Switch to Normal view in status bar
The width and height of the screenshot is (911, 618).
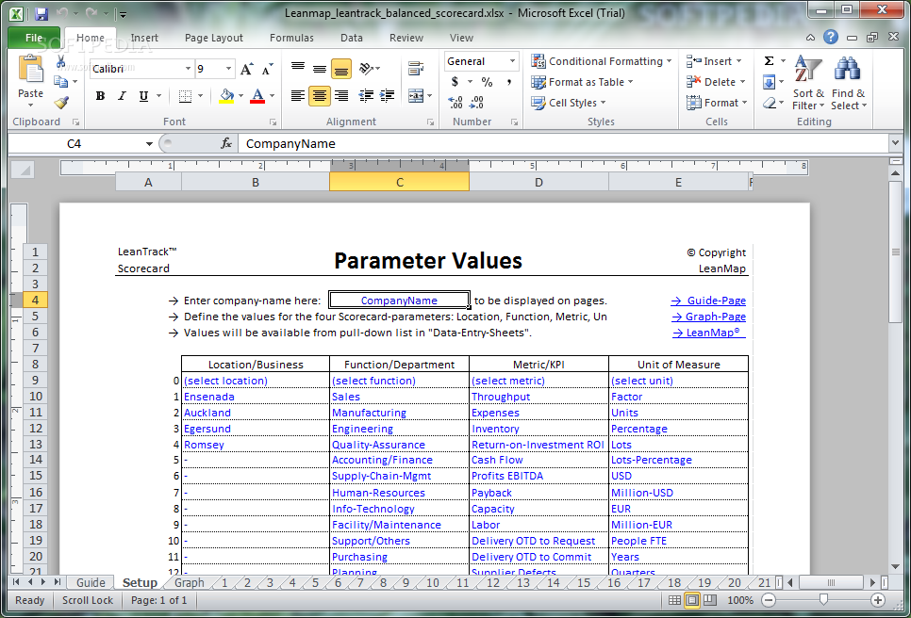pyautogui.click(x=674, y=600)
